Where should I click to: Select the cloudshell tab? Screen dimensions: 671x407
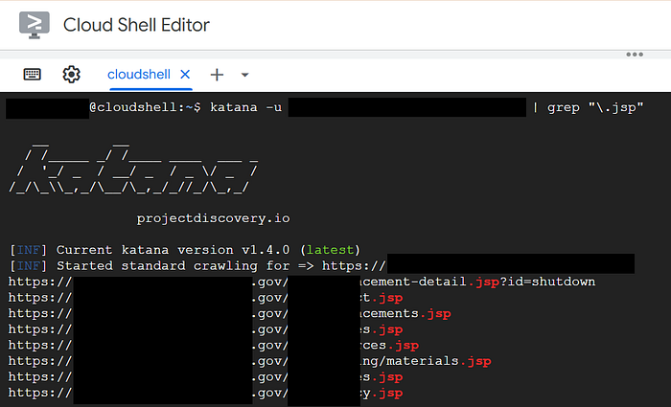coord(139,75)
